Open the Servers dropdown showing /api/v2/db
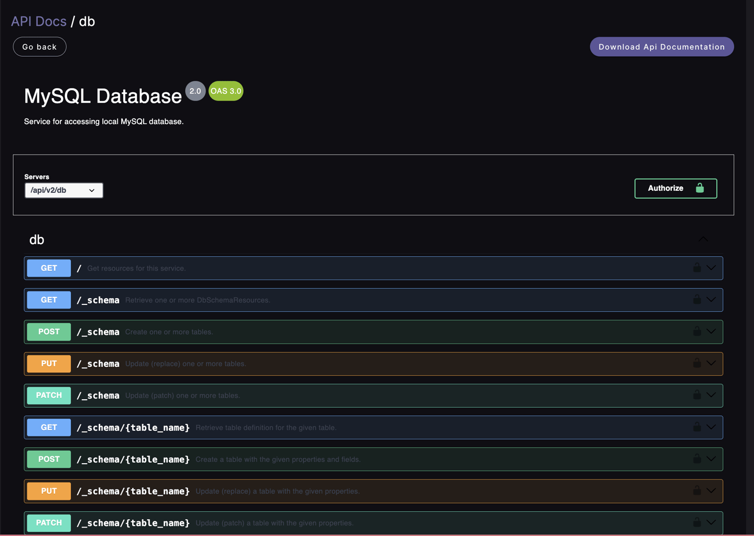The width and height of the screenshot is (754, 536). [x=63, y=190]
